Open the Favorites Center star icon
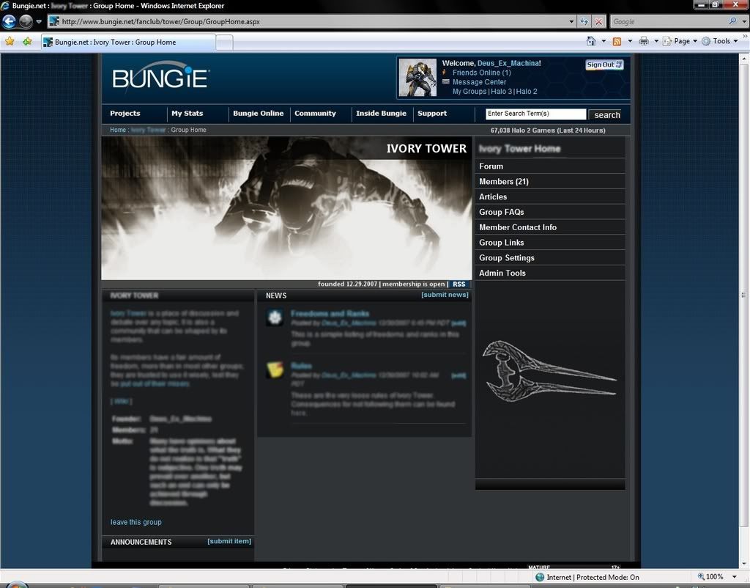 [10, 42]
